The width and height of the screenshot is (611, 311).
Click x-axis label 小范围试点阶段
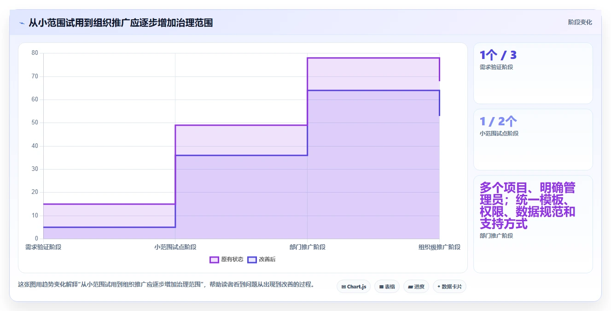click(x=175, y=247)
